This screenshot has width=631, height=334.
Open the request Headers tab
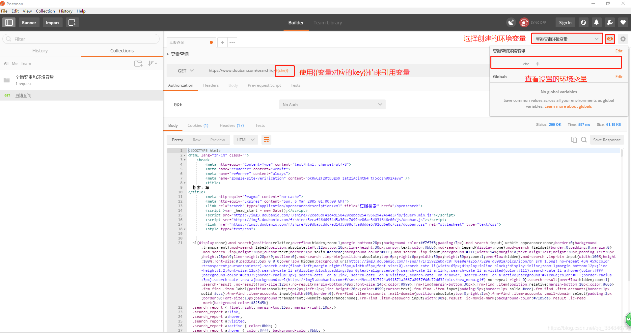tap(211, 85)
